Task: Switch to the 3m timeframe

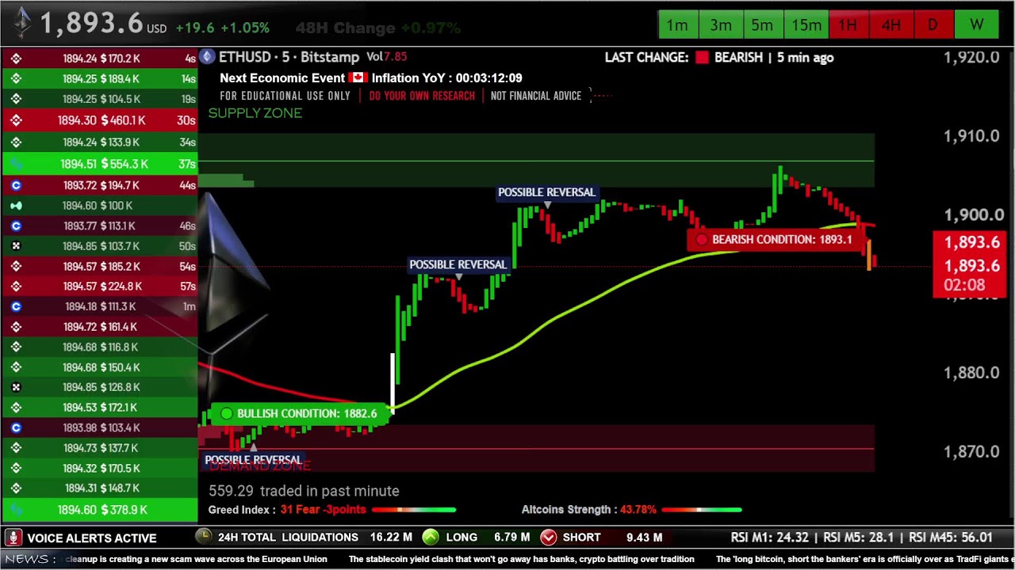Action: 720,25
